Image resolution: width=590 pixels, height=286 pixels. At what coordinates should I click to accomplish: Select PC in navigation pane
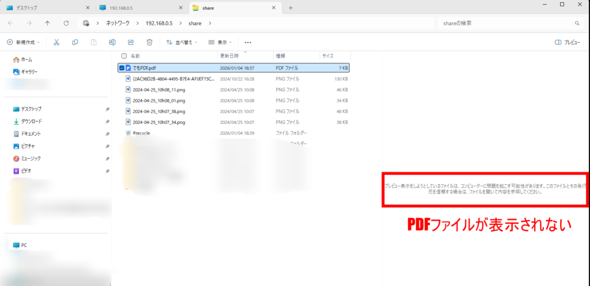tap(20, 245)
